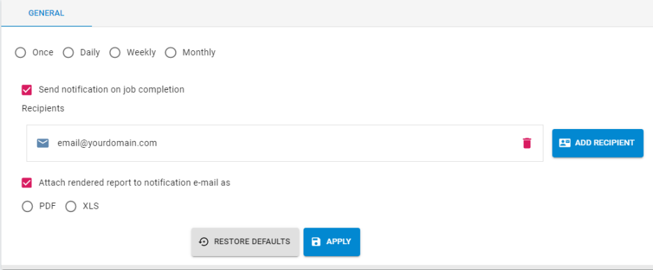
Task: Pick the Monthly schedule option
Action: pos(171,53)
